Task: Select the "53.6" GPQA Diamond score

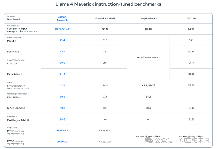Action: [x=191, y=108]
